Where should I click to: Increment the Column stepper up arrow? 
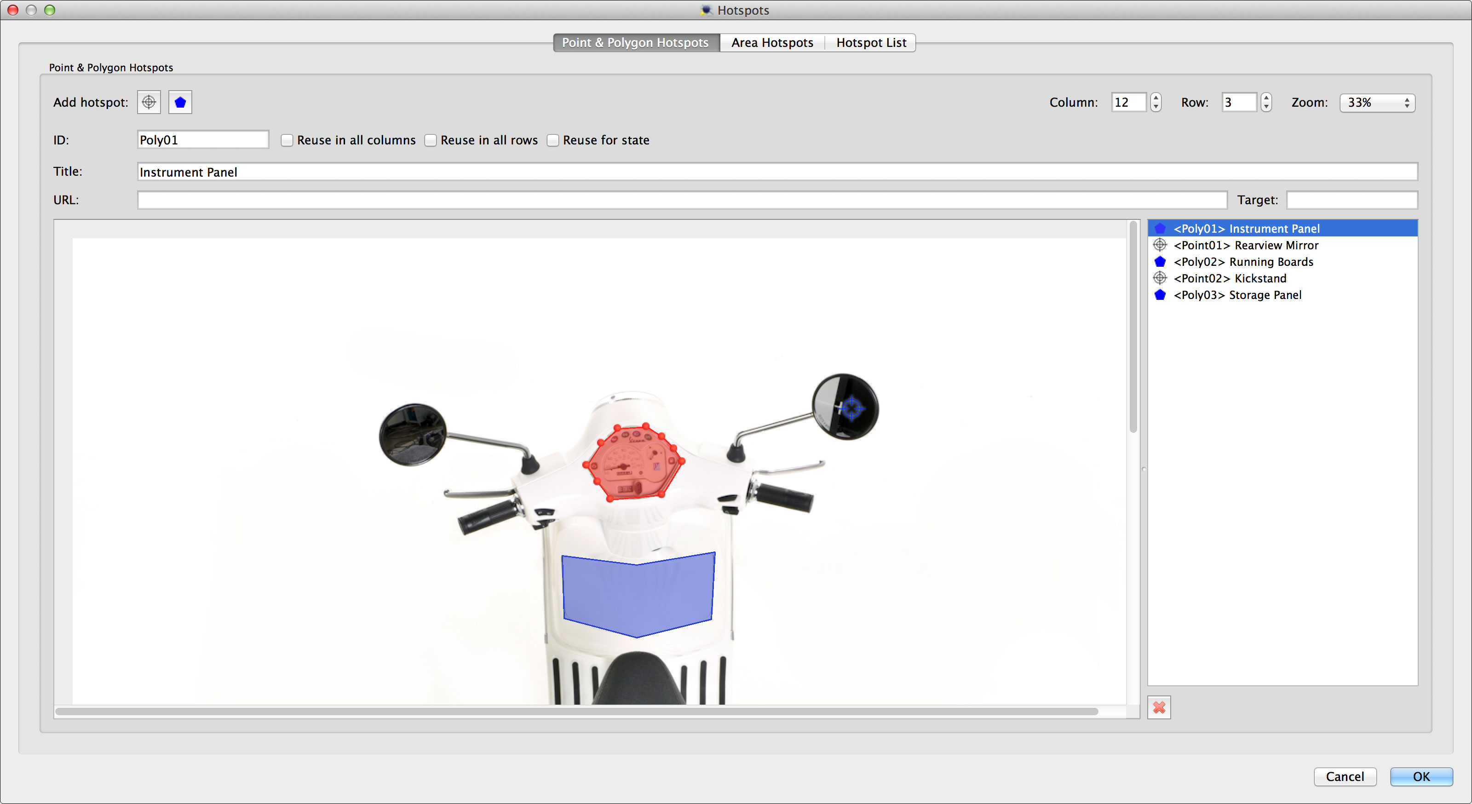(1156, 98)
